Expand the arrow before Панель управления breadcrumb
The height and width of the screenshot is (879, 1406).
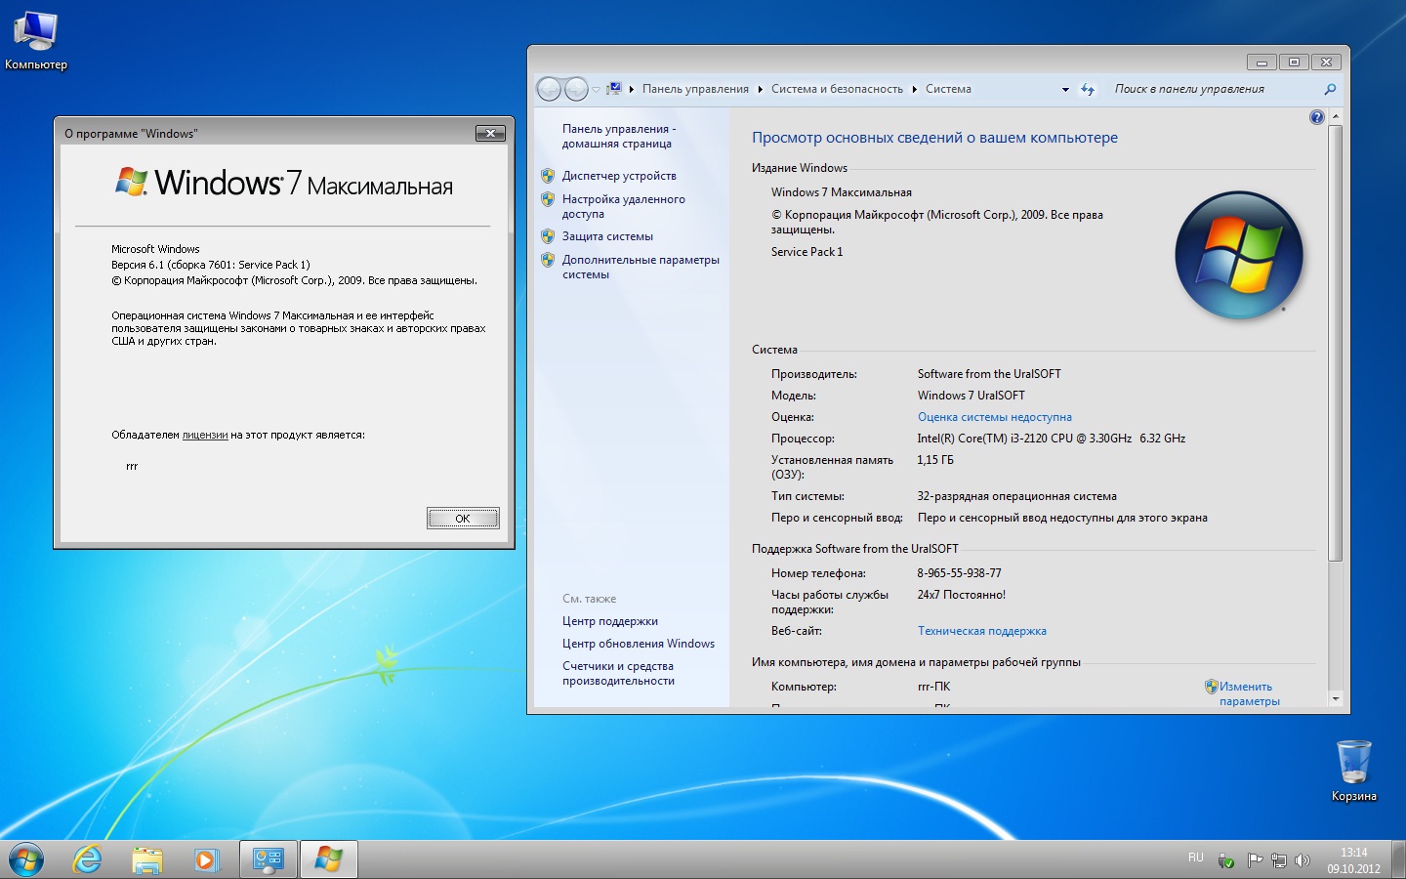pyautogui.click(x=632, y=89)
